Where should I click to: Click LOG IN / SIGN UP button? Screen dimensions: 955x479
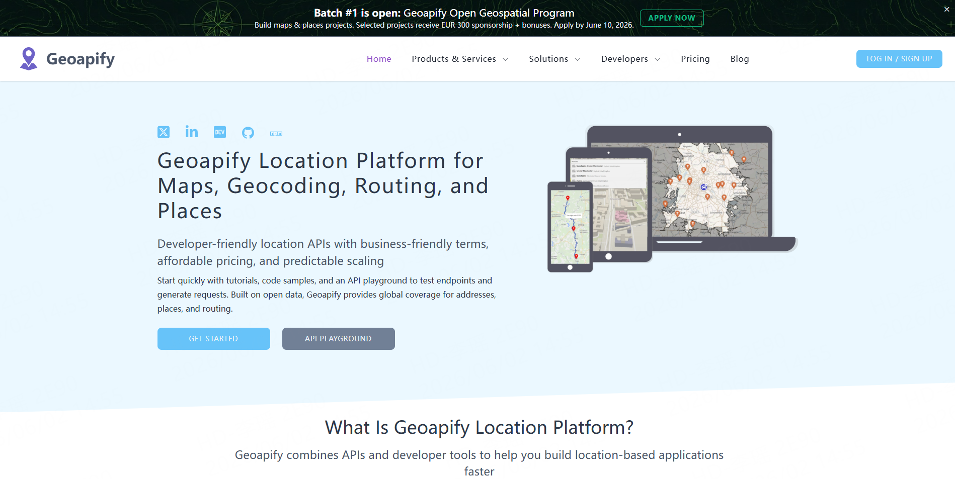899,59
